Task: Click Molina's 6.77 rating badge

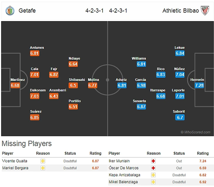Action: click(x=93, y=85)
